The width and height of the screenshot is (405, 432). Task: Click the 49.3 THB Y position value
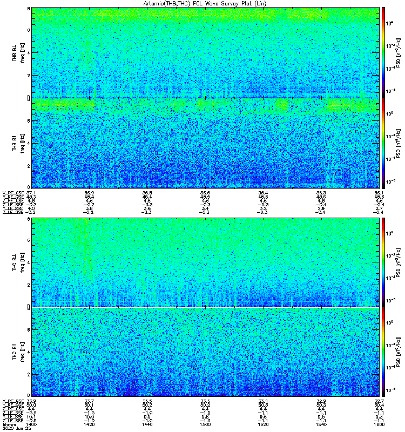(x=31, y=197)
